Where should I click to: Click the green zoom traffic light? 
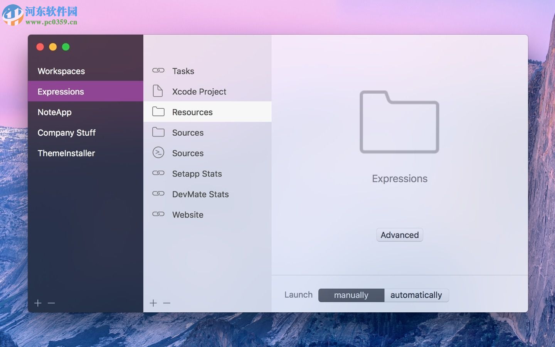(66, 47)
